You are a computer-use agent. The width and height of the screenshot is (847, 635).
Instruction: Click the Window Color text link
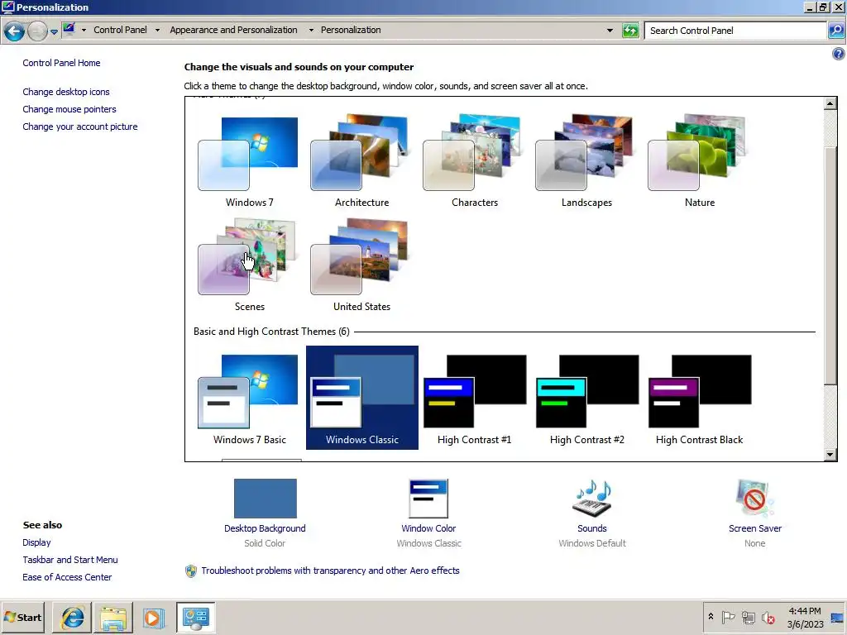[428, 528]
